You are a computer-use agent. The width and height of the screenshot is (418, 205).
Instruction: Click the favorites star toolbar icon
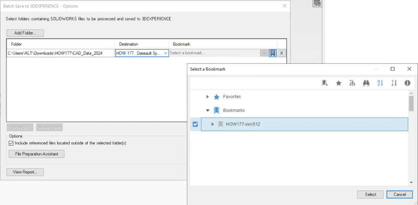tap(339, 83)
